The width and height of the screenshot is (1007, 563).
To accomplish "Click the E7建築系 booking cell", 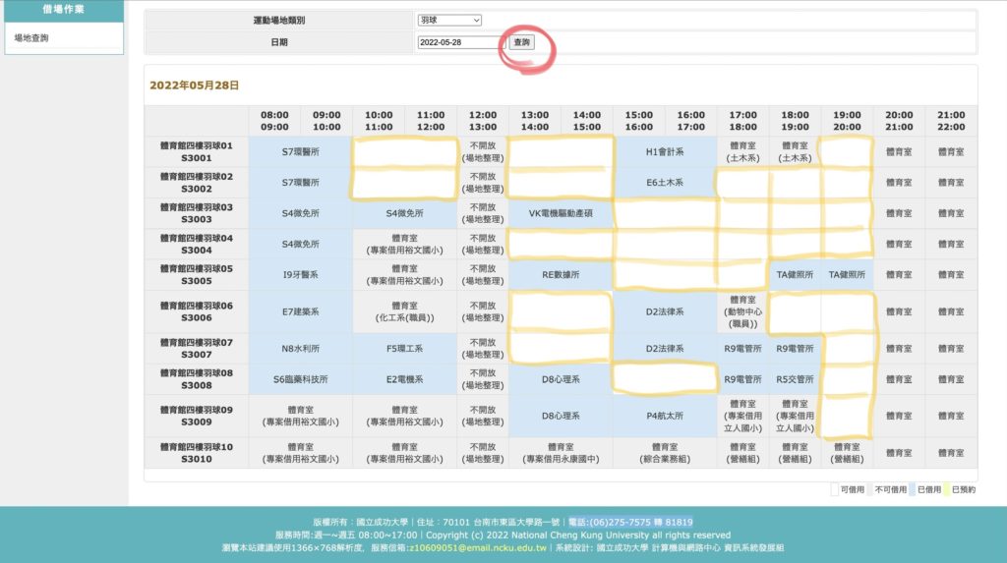I will (300, 311).
